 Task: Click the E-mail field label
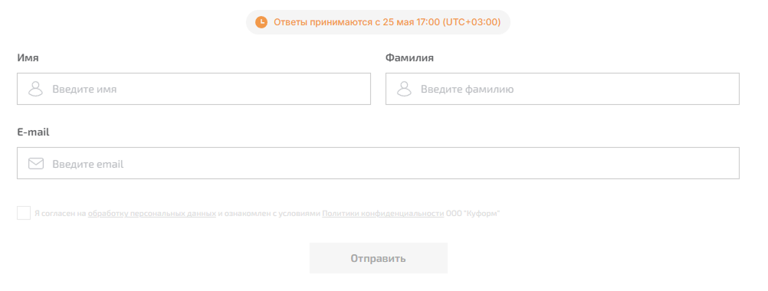click(x=33, y=132)
